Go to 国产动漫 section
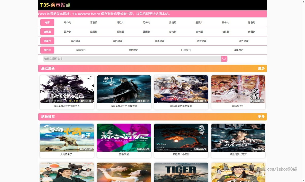 tap(75, 41)
